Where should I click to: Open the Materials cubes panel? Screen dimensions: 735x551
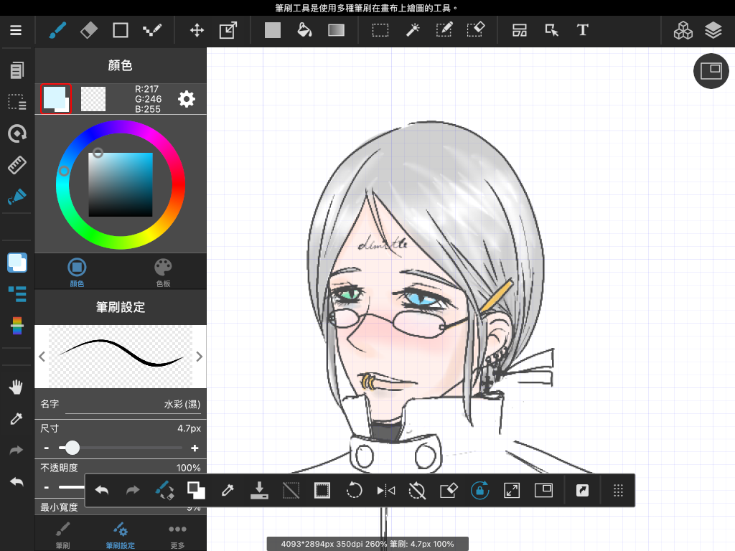(683, 30)
